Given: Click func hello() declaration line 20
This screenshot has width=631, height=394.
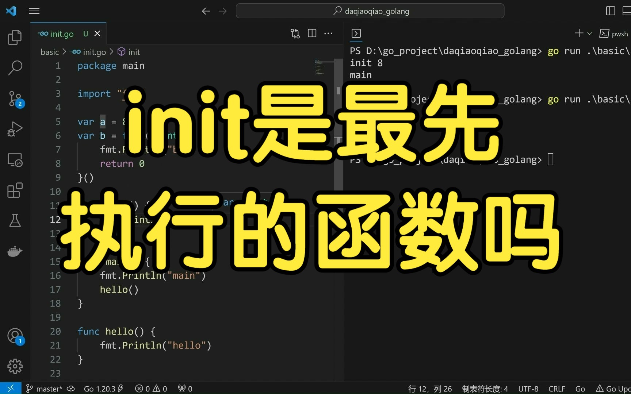Looking at the screenshot, I should point(116,332).
